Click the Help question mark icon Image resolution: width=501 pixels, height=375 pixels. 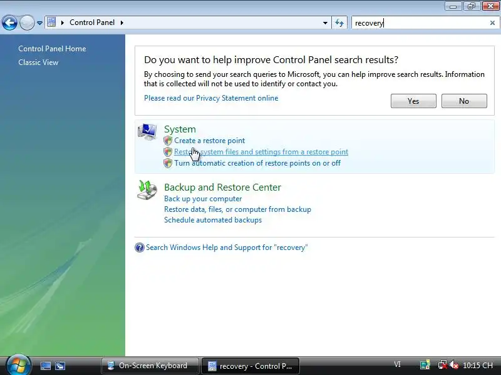pyautogui.click(x=140, y=247)
